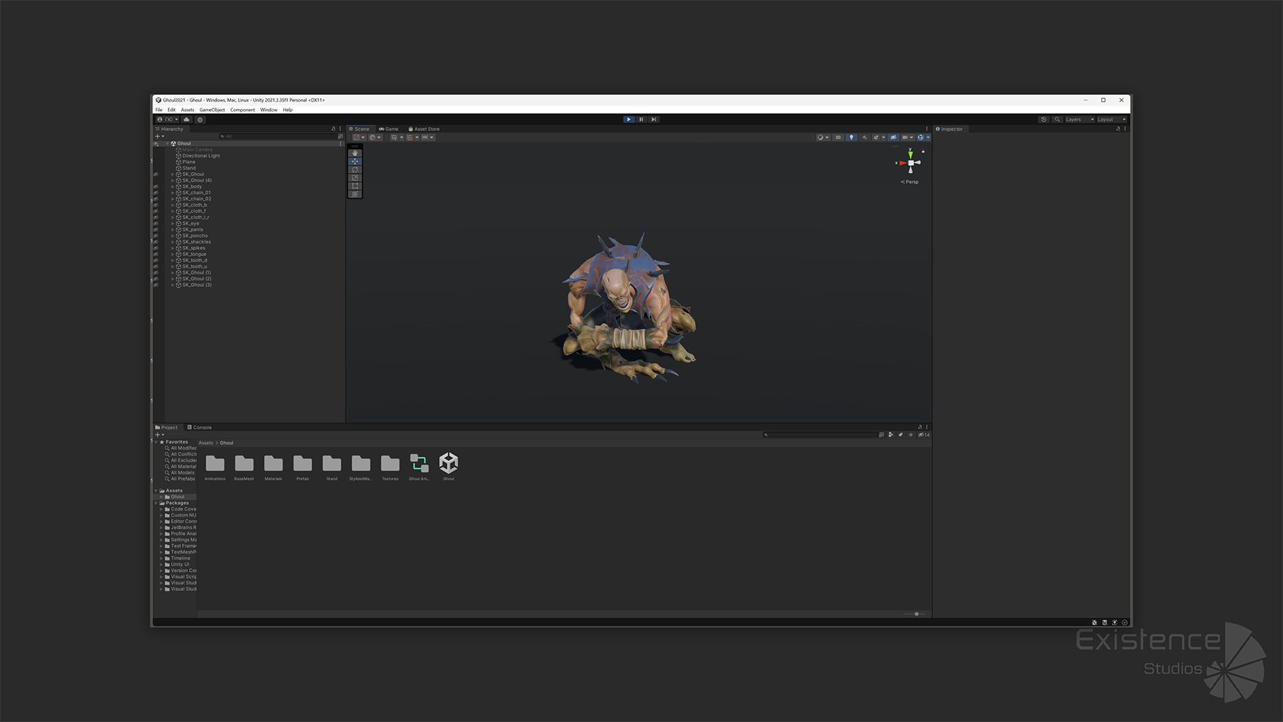1283x722 pixels.
Task: Open the Component menu
Action: point(243,110)
